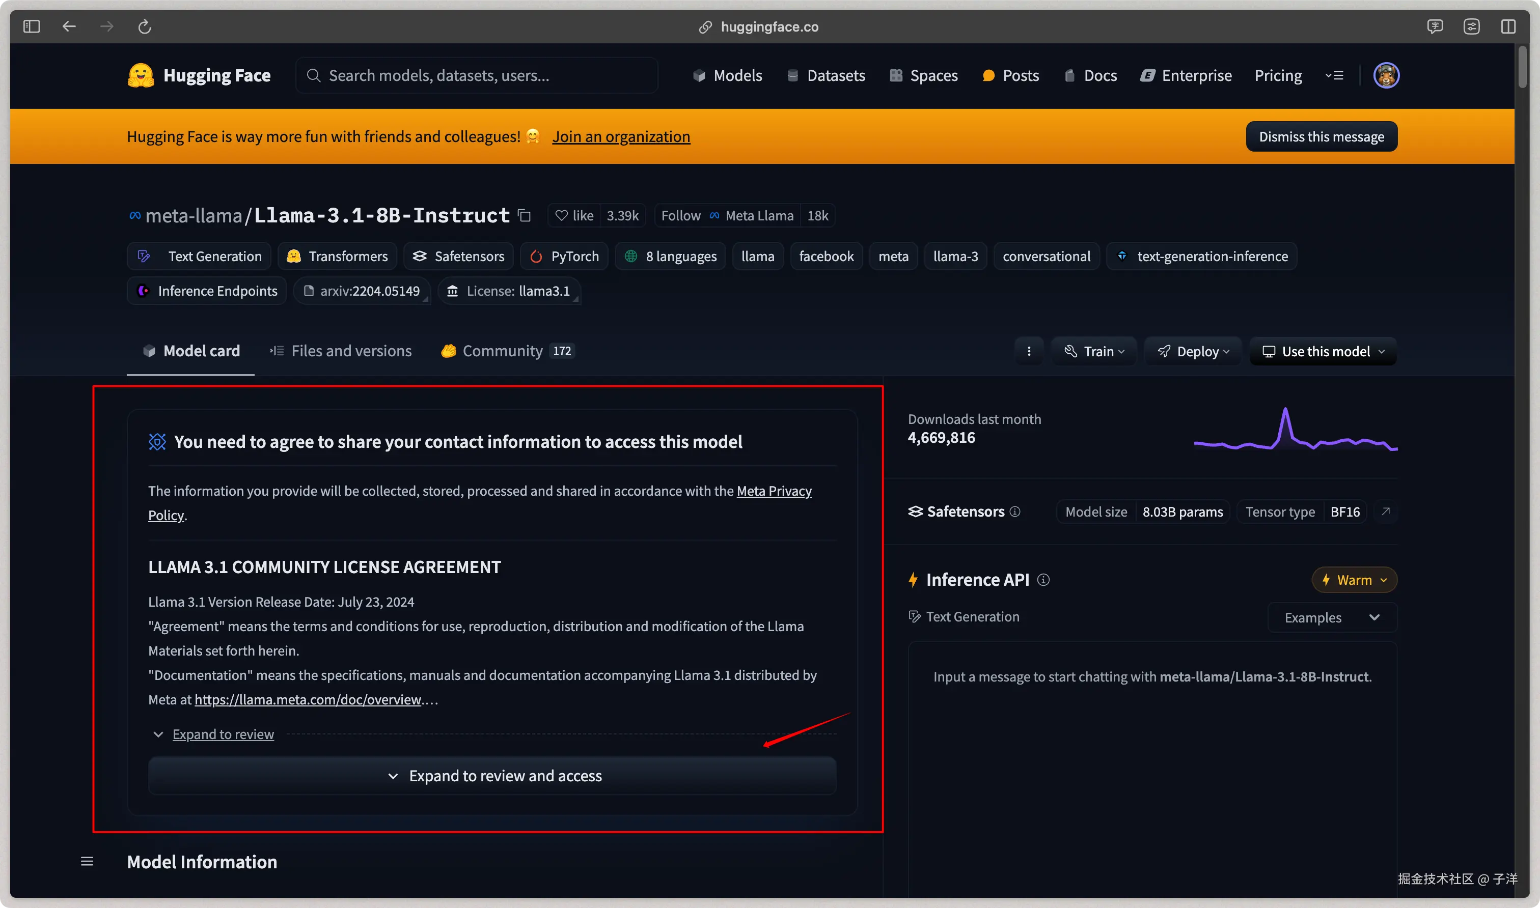1540x908 pixels.
Task: Click the user profile avatar
Action: (1386, 75)
